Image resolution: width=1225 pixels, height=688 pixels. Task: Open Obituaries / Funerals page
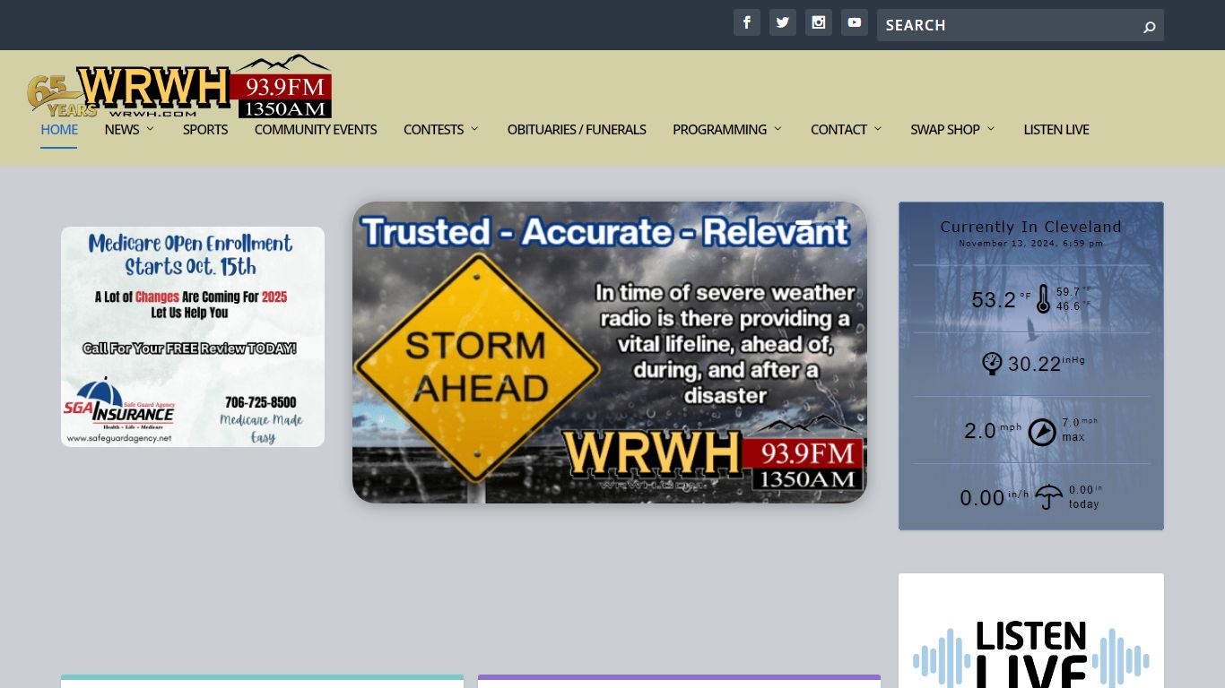point(577,129)
